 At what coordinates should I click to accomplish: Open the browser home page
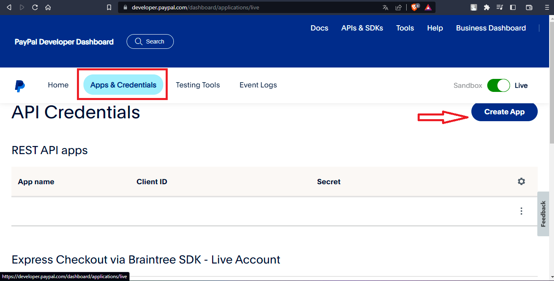[x=48, y=7]
